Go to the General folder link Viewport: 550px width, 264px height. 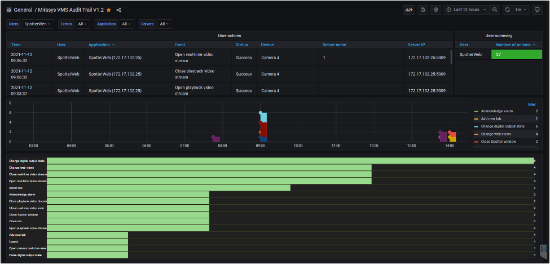(x=23, y=10)
